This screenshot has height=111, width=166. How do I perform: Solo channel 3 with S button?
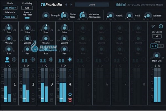(x=51, y=76)
